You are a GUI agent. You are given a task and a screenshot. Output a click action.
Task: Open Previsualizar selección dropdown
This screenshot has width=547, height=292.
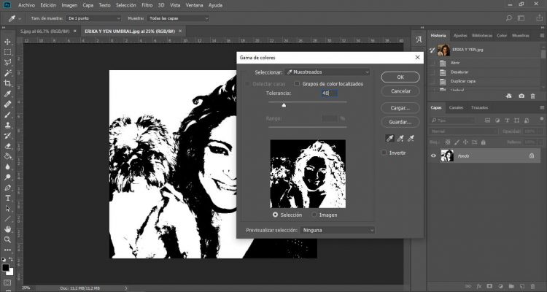click(x=337, y=230)
